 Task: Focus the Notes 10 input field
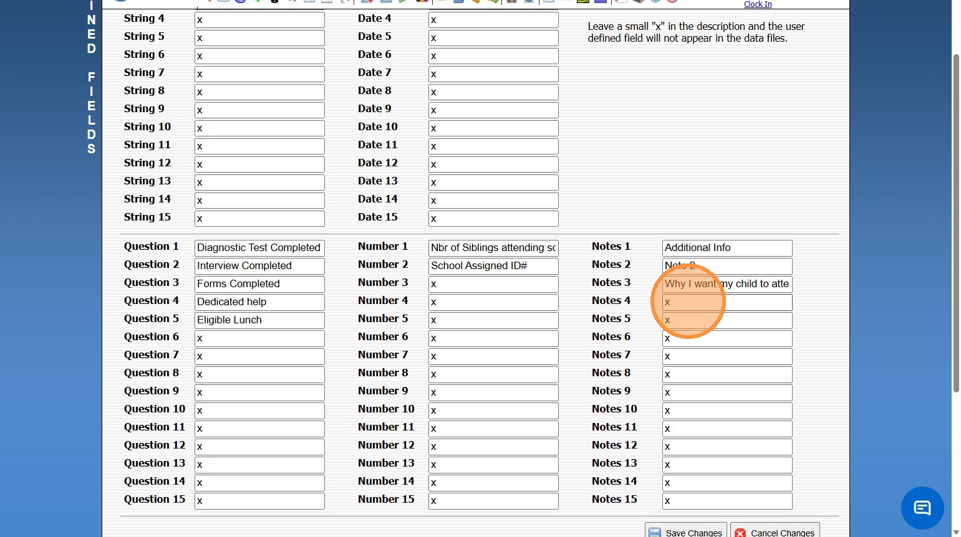pyautogui.click(x=727, y=411)
